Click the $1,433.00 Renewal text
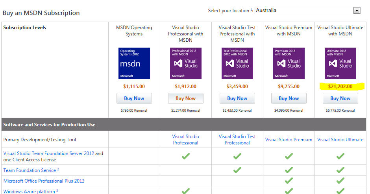This screenshot has height=194, width=370. (x=237, y=111)
